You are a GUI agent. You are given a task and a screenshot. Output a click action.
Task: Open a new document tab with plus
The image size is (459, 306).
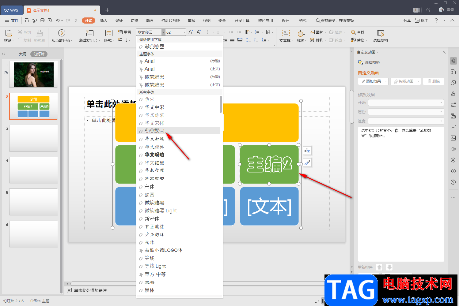pos(107,10)
